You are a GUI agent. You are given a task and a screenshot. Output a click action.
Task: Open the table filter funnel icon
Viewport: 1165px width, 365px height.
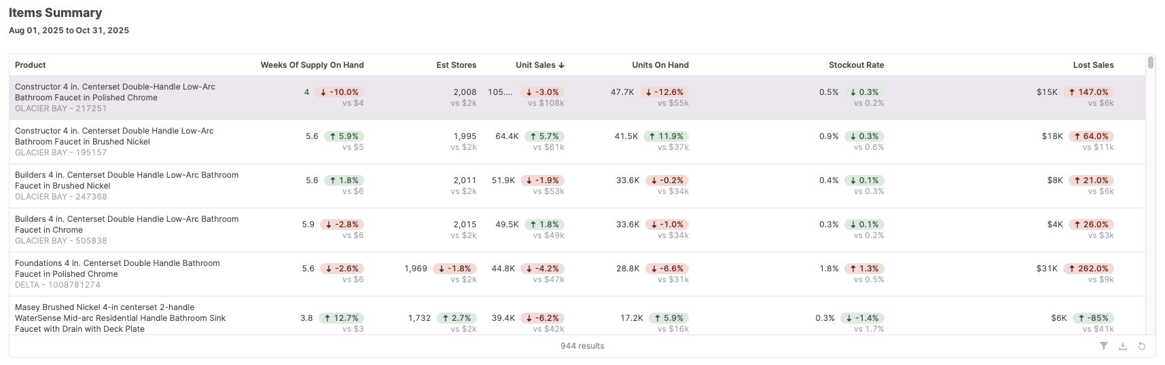(1104, 346)
